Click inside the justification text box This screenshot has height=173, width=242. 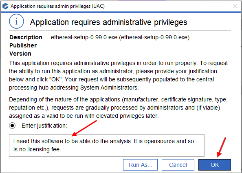[x=107, y=145]
